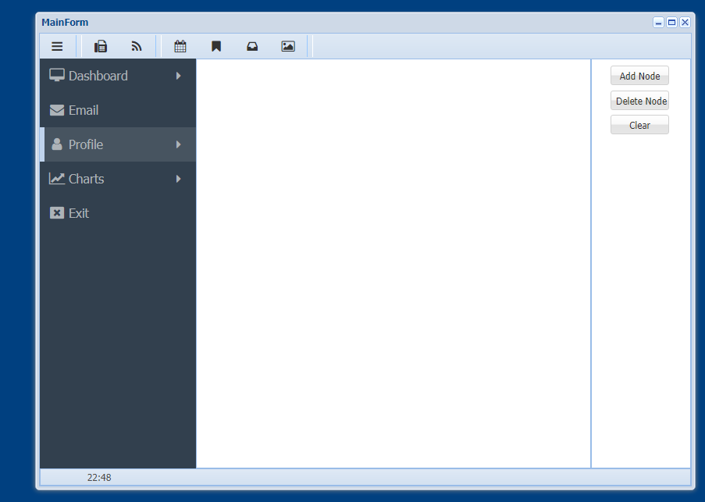Image resolution: width=705 pixels, height=502 pixels.
Task: Click the Dashboard monitor icon
Action: tap(57, 76)
